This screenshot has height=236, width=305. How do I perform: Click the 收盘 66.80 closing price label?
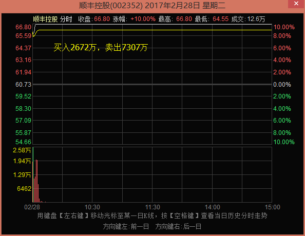tap(94, 19)
